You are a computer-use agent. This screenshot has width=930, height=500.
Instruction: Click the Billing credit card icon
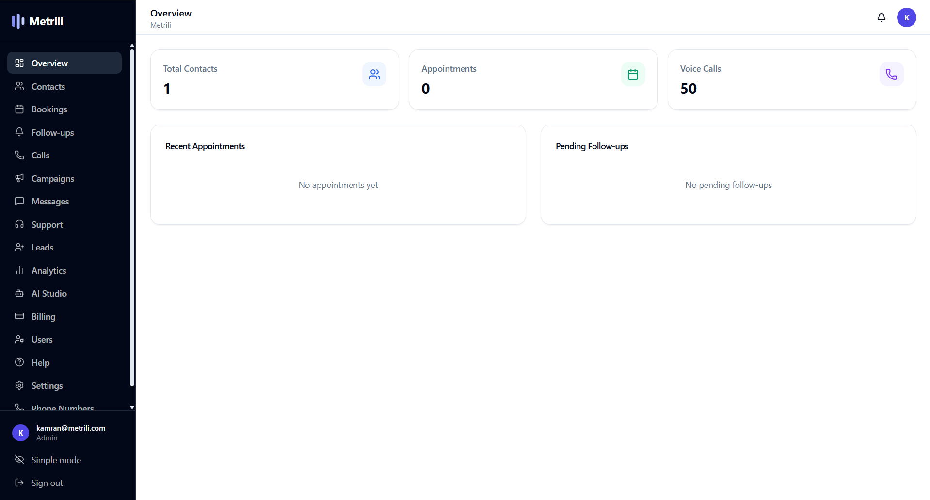19,316
